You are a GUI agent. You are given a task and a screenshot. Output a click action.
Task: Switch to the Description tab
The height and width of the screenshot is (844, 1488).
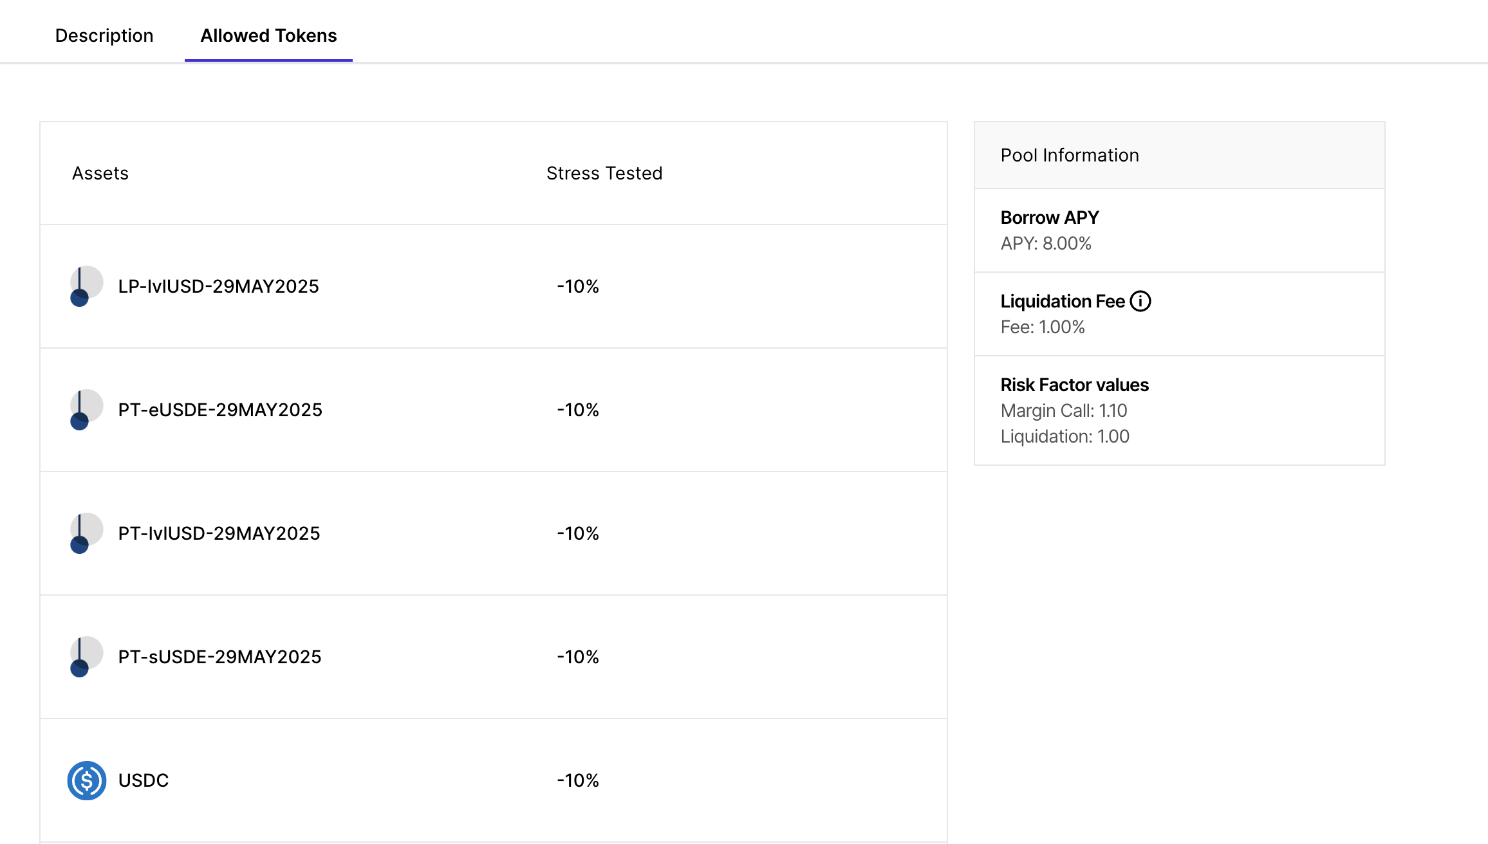104,35
